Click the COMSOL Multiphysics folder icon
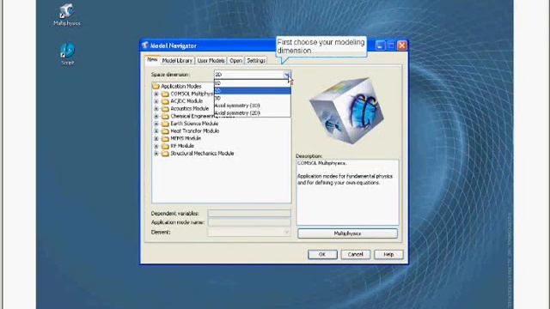Image resolution: width=550 pixels, height=309 pixels. pyautogui.click(x=165, y=94)
